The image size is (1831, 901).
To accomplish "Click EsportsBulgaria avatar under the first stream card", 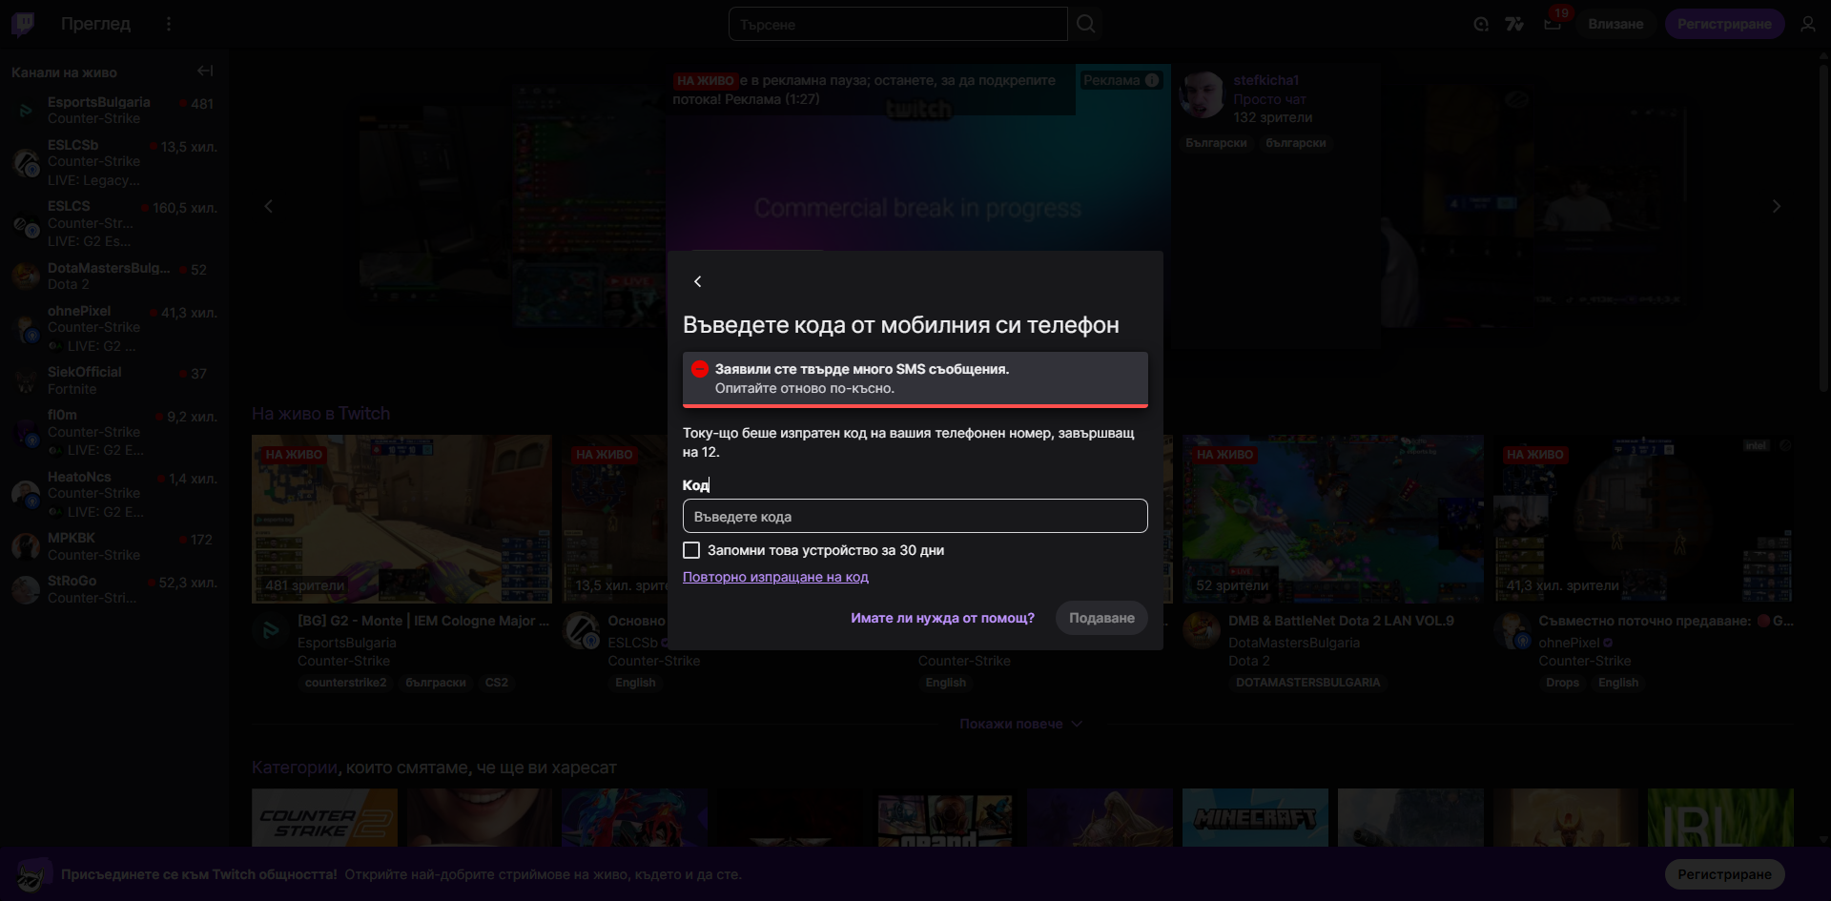I will (x=271, y=630).
